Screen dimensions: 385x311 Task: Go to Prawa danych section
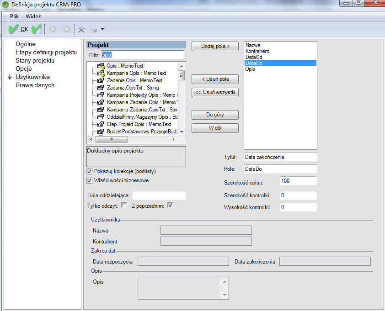pos(35,85)
